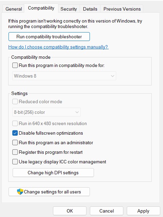163x217 pixels.
Task: Click the shield icon on Change settings button
Action: [20, 192]
